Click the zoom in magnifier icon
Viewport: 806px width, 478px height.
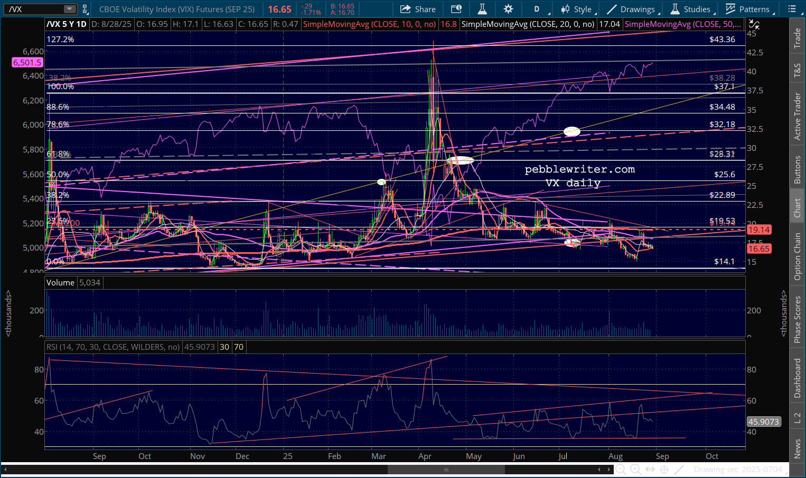[635, 470]
